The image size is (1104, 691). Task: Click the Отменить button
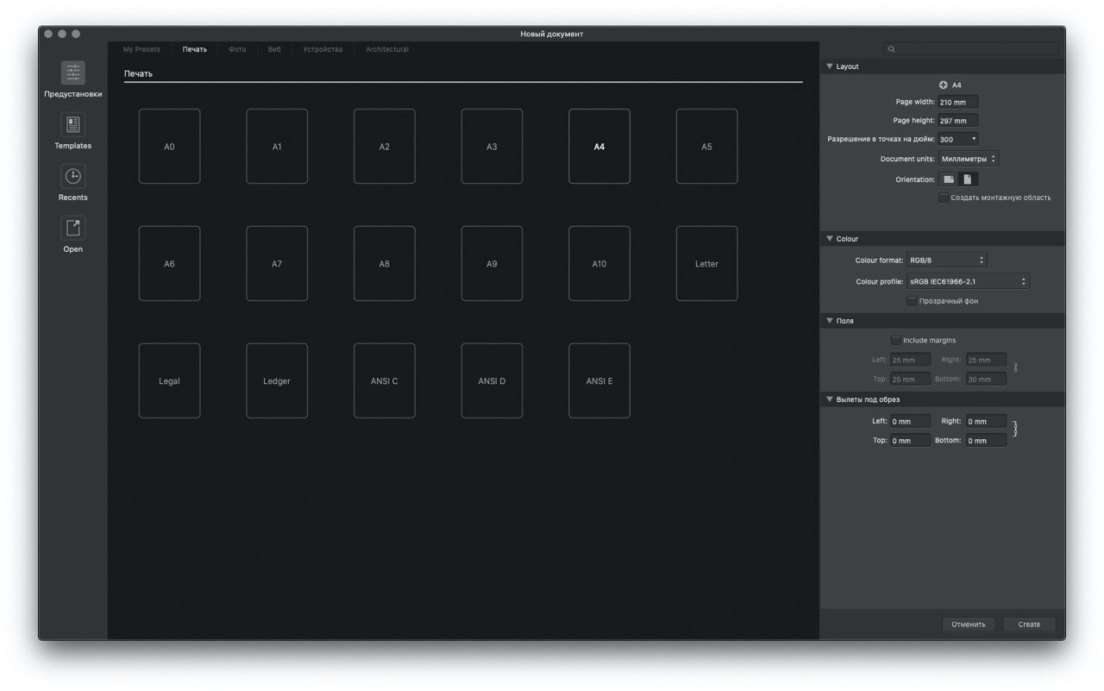click(969, 624)
